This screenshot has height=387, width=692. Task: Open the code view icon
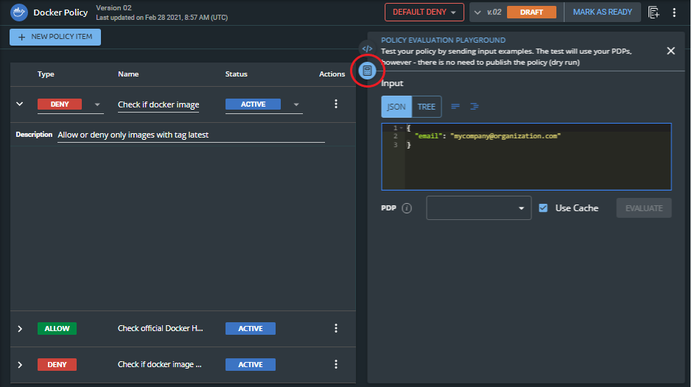367,49
